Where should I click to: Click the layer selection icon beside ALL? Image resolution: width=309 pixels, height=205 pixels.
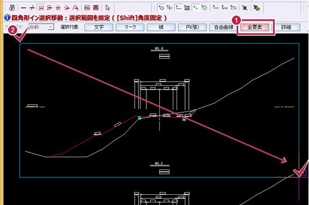pyautogui.click(x=96, y=8)
